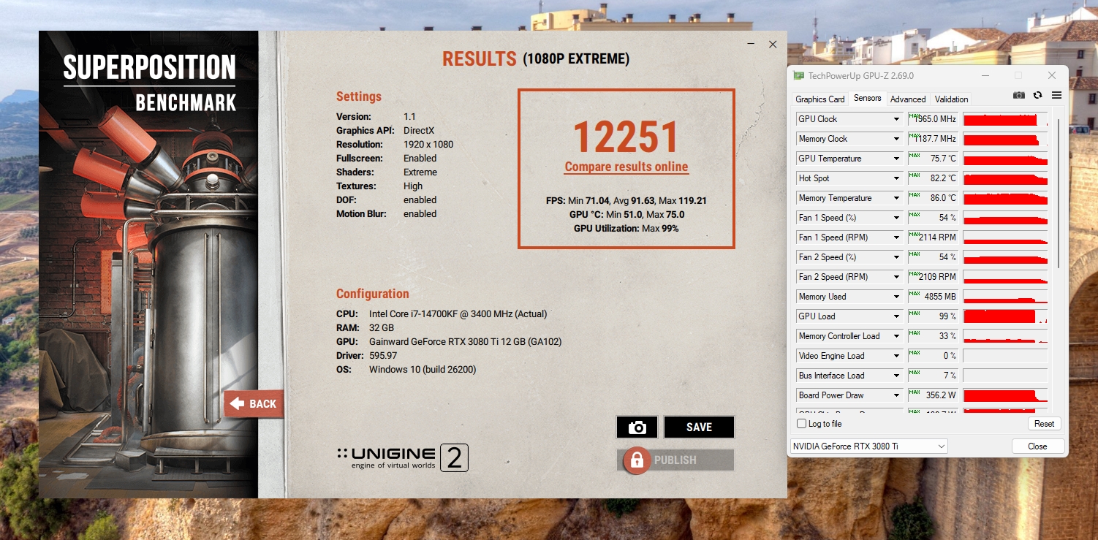1098x540 pixels.
Task: Click the driver version 595.97
Action: (383, 356)
